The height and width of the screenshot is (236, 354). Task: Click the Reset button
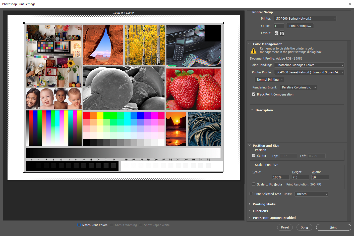tap(285, 227)
